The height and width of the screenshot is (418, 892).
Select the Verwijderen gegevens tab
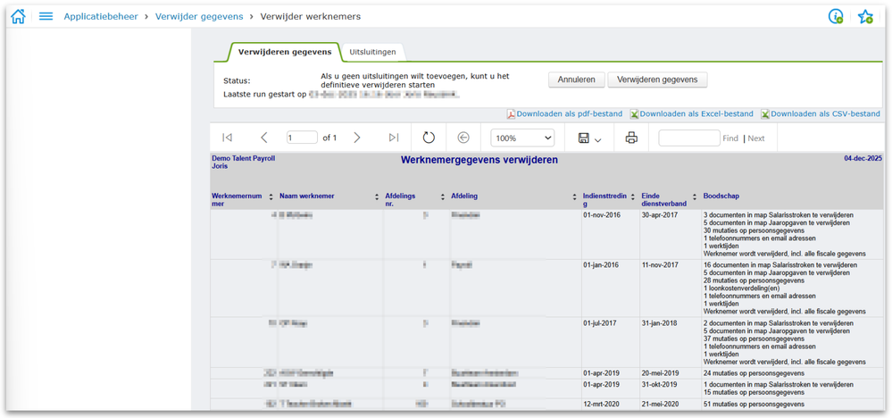[x=285, y=52]
